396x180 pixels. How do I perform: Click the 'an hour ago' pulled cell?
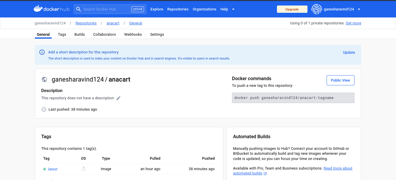click(150, 169)
